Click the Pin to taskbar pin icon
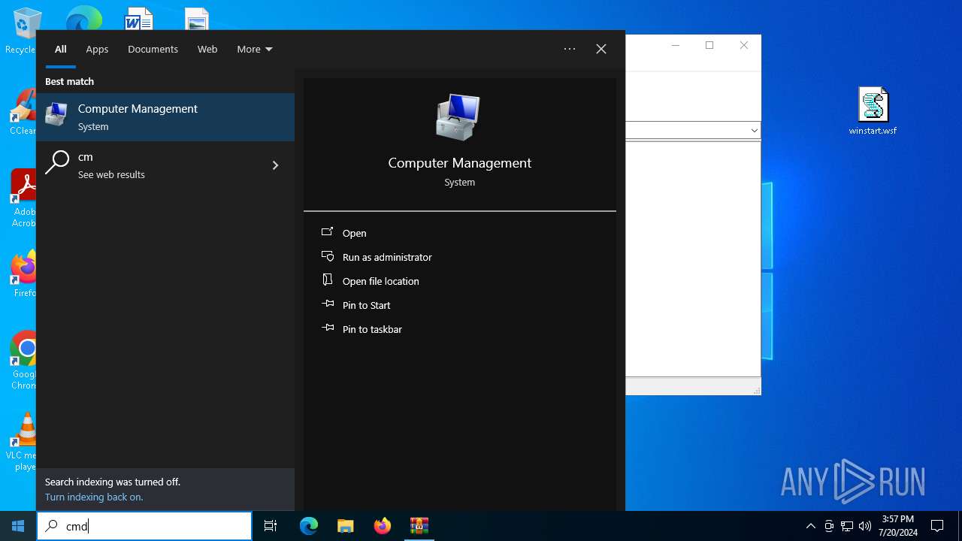962x541 pixels. point(328,328)
